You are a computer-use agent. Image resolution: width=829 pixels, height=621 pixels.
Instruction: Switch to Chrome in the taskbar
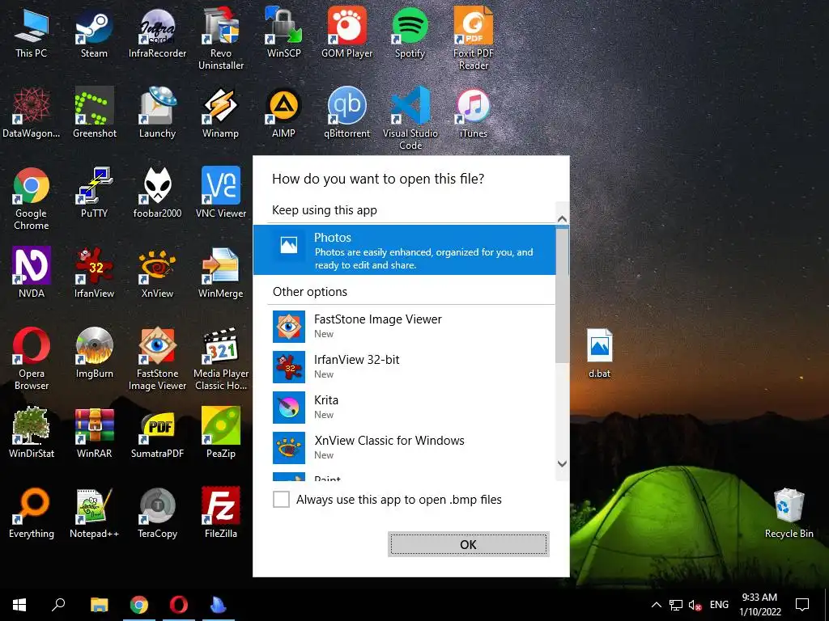[139, 605]
